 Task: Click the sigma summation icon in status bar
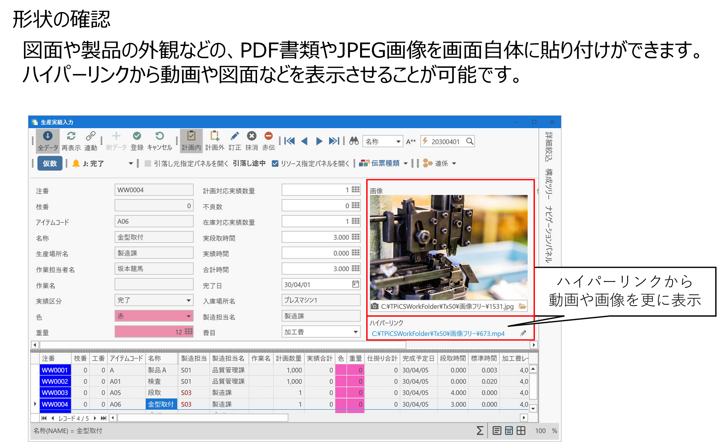[x=480, y=431]
